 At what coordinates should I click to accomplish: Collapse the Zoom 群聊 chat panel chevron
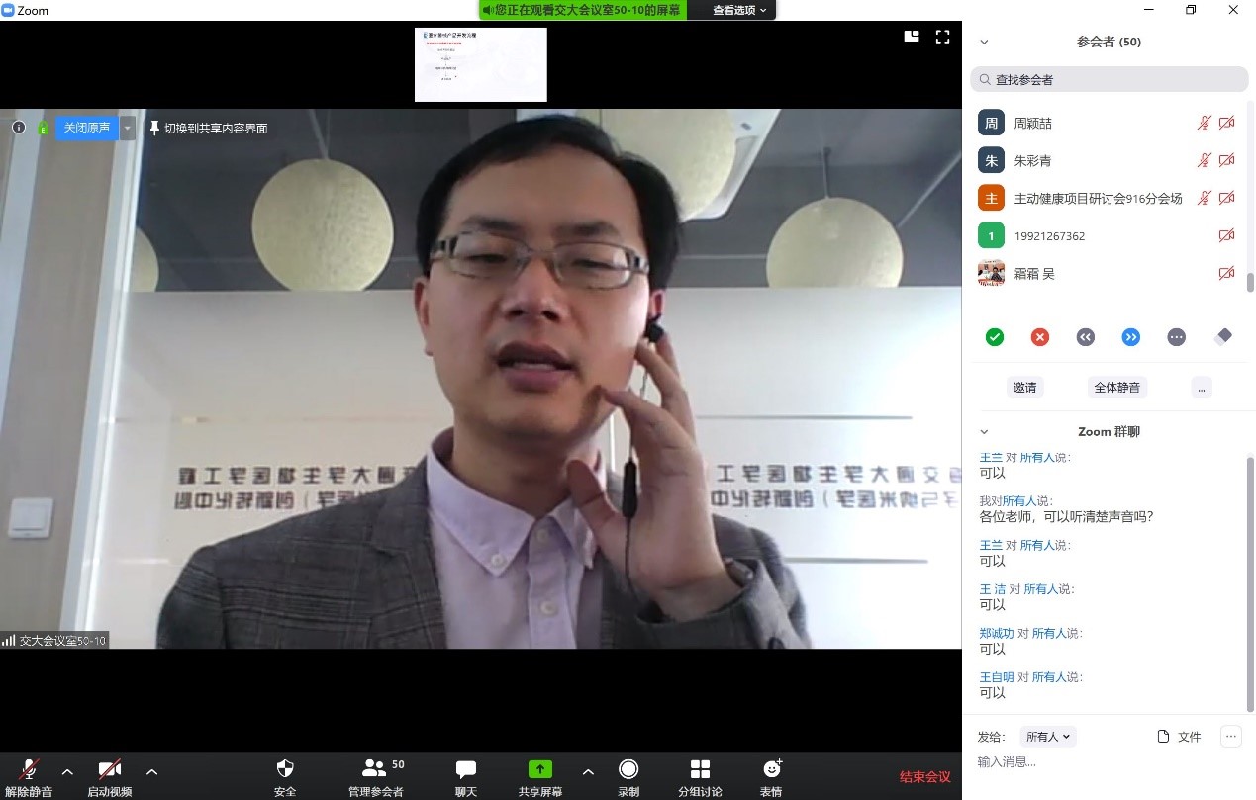(984, 432)
